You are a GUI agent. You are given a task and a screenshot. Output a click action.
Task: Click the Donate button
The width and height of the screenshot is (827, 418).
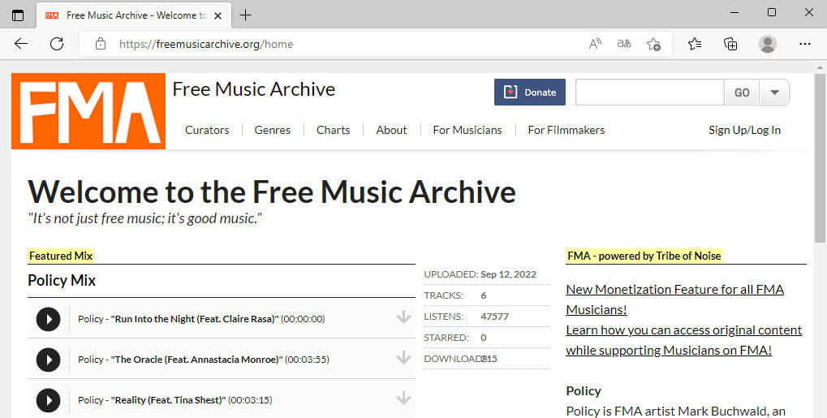[x=529, y=93]
